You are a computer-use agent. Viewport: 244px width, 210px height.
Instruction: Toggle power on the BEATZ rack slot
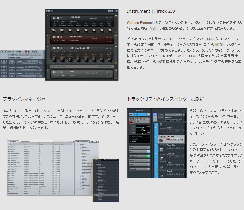coord(54,72)
